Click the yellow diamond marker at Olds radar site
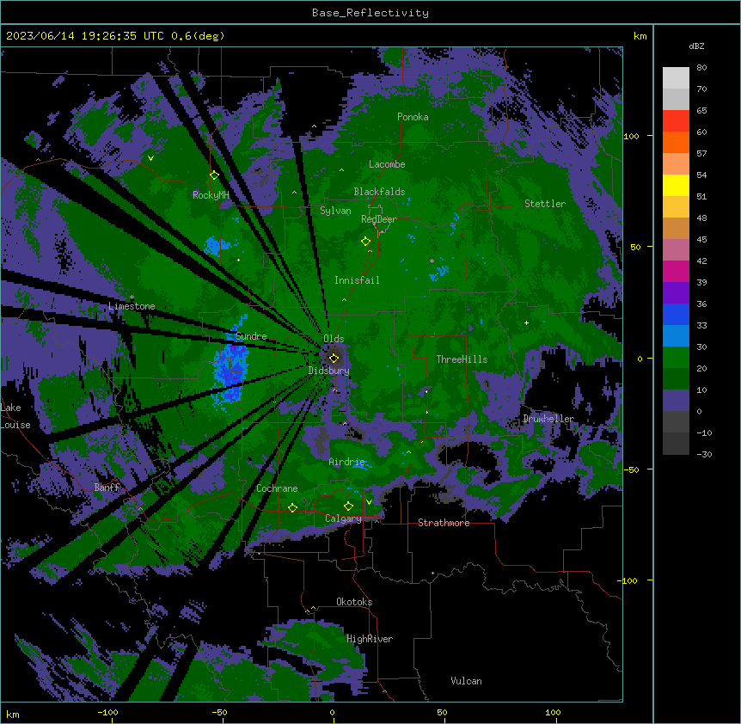 pos(334,359)
